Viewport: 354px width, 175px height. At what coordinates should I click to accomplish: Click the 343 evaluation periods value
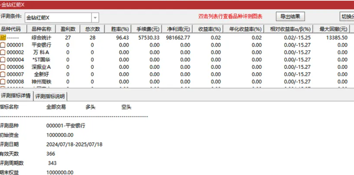click(x=52, y=163)
